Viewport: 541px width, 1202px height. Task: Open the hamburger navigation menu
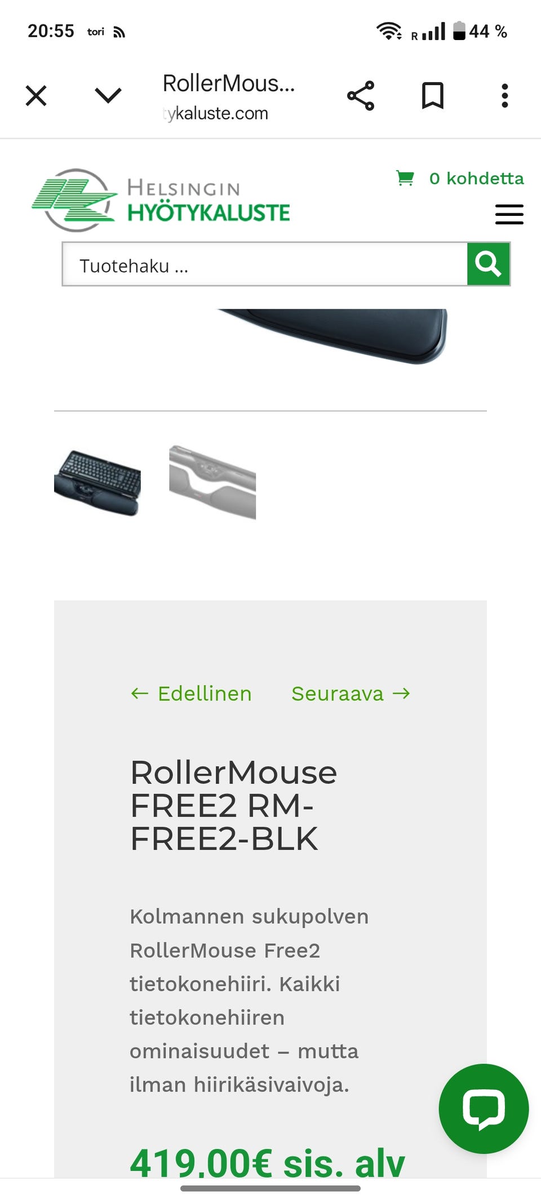pos(509,215)
